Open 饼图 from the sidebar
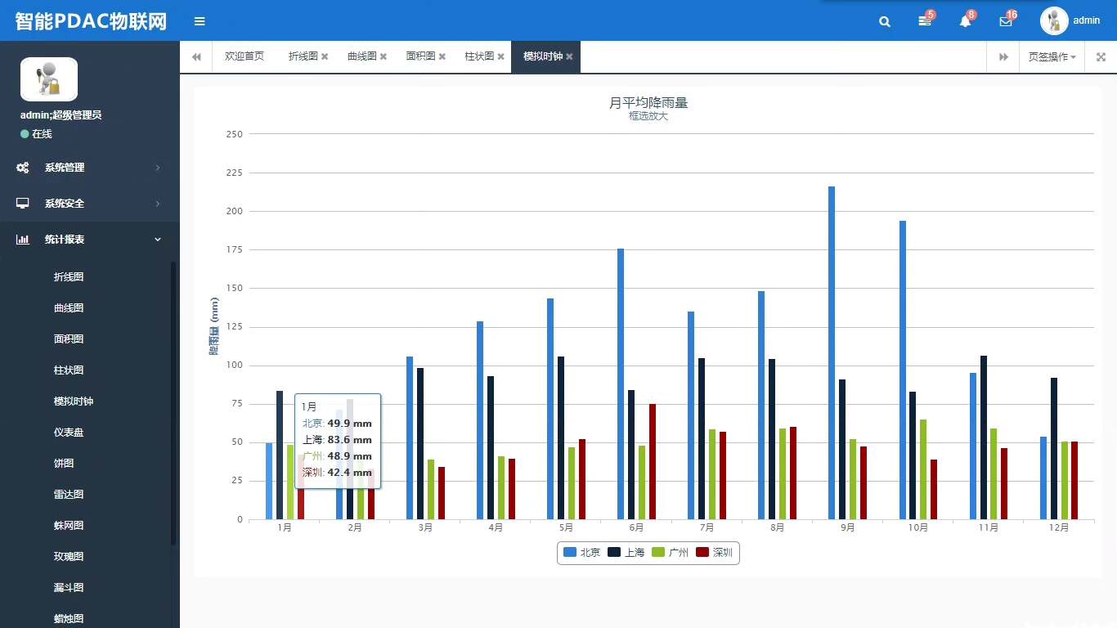This screenshot has width=1117, height=628. [64, 464]
